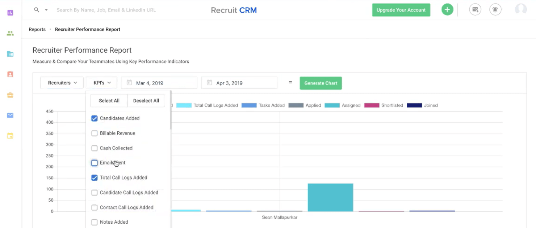Screen dimensions: 536x228
Task: Open the Calendar icon in sidebar
Action: [x=10, y=136]
